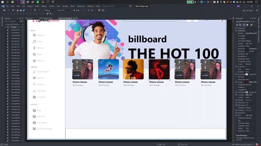
Task: Click the Download arrow icon
Action: pyautogui.click(x=34, y=91)
